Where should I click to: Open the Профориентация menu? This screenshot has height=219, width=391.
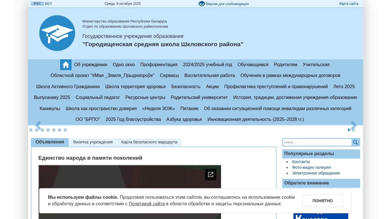coord(159,65)
